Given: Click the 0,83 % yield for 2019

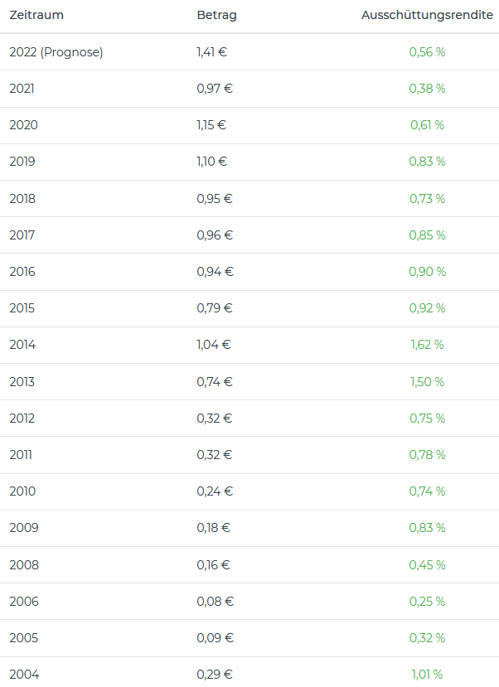Looking at the screenshot, I should pos(427,162).
